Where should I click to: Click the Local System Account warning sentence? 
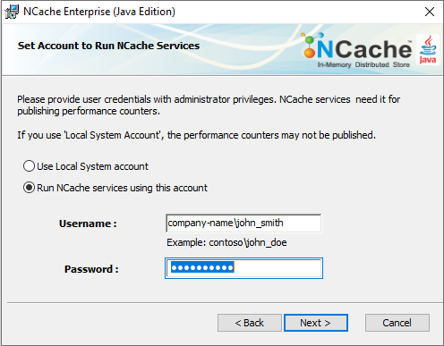pos(196,135)
